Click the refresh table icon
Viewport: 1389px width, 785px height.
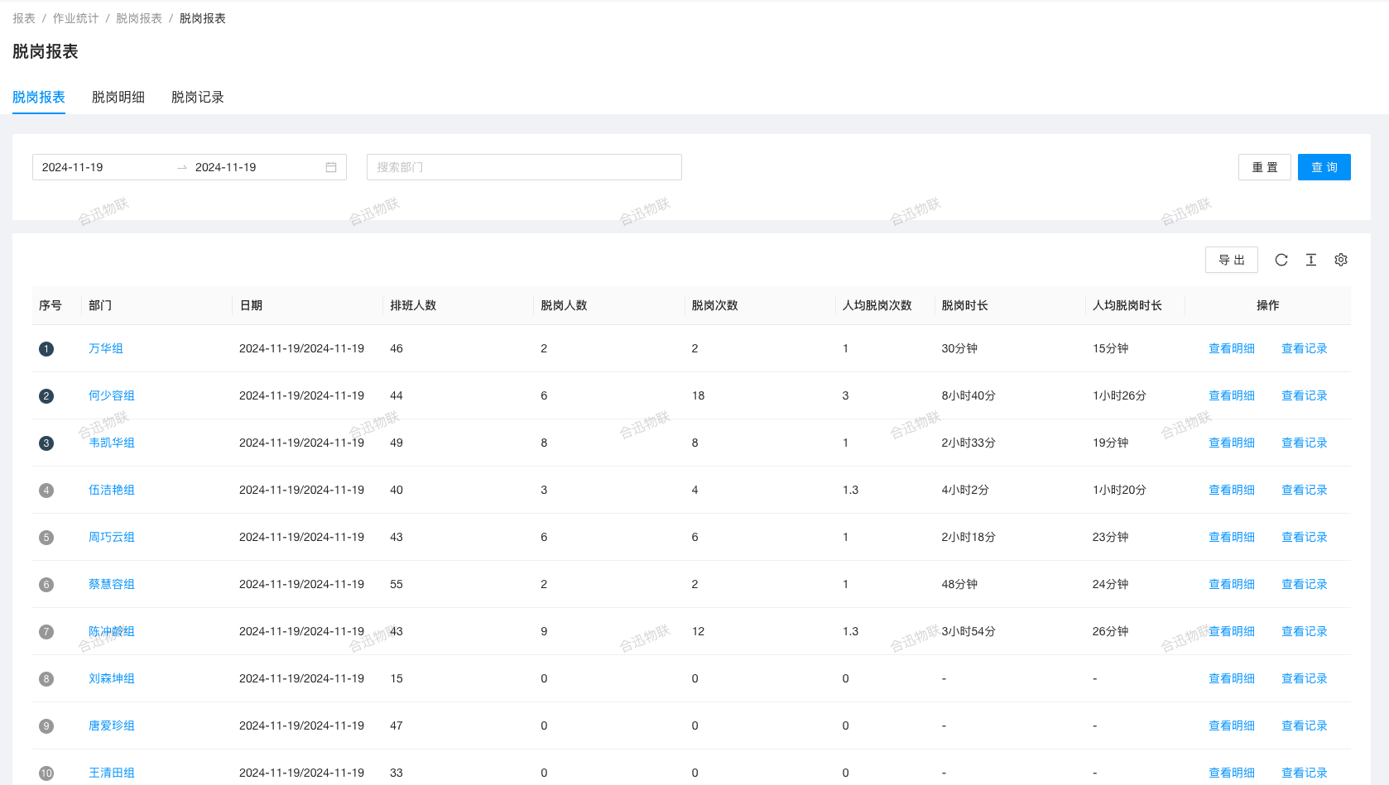1281,260
